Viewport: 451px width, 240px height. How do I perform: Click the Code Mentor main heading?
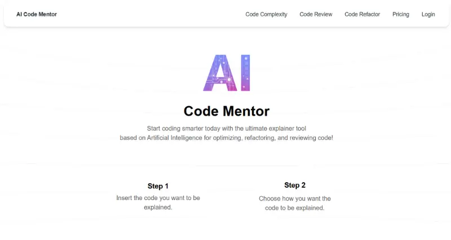(x=227, y=111)
